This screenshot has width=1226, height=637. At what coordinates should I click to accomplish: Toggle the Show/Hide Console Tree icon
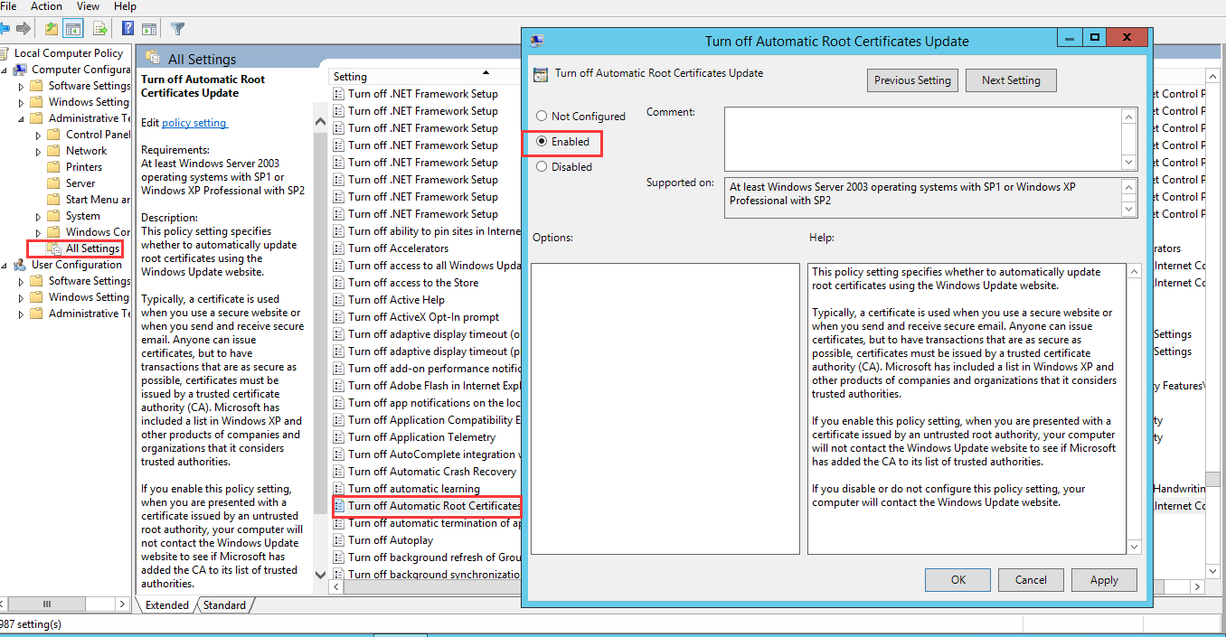click(x=72, y=28)
